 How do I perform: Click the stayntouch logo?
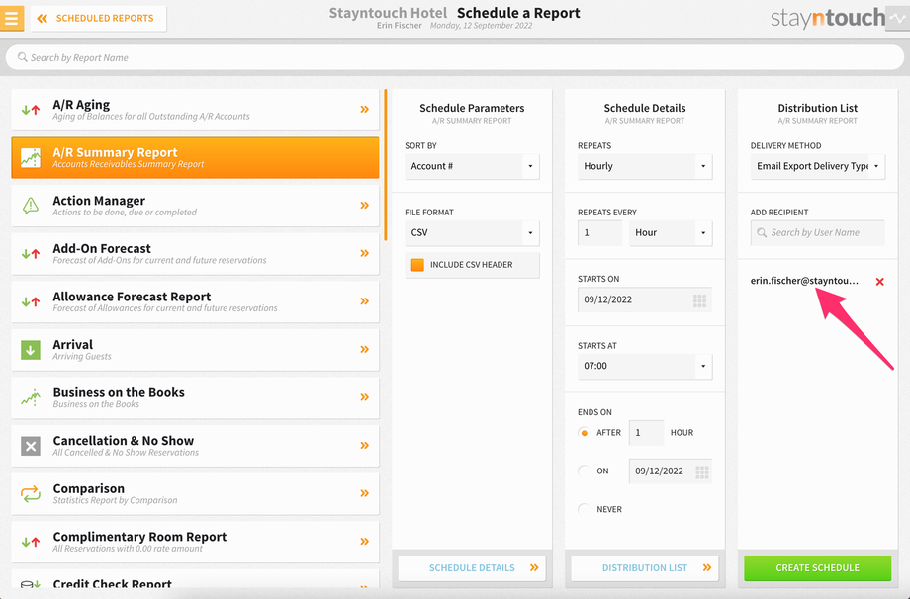[828, 18]
